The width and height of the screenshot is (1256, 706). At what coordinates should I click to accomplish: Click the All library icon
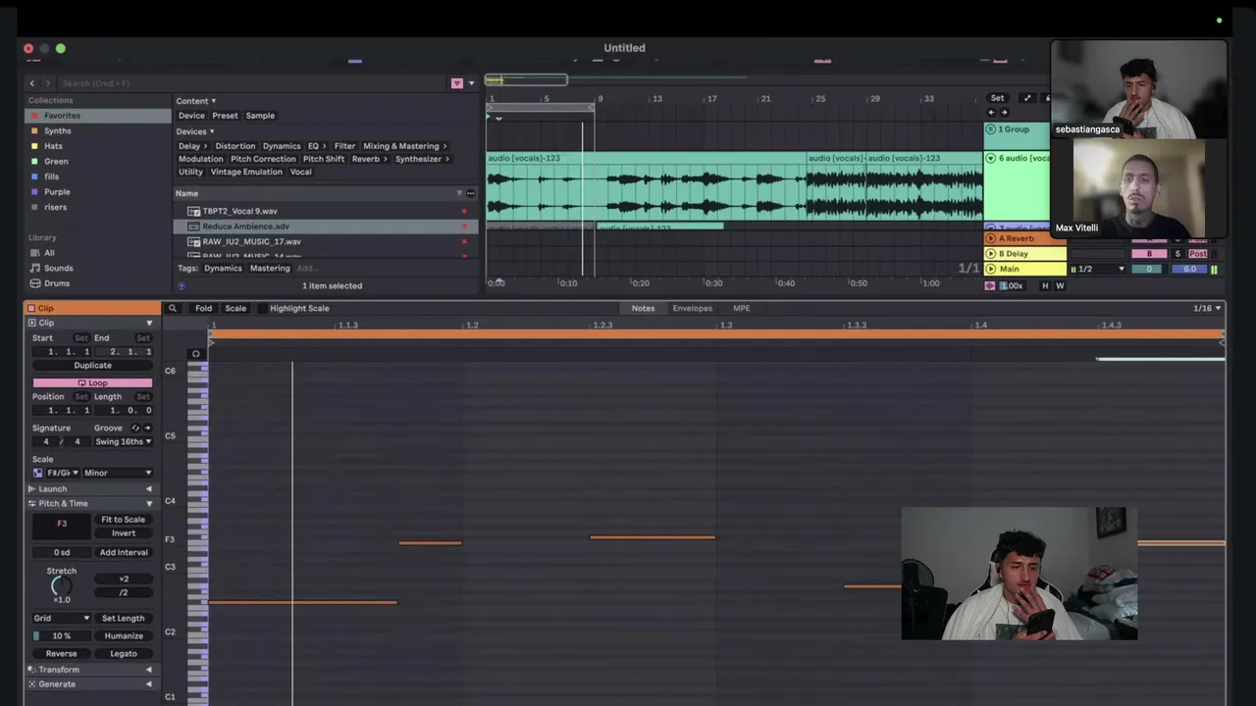(x=35, y=253)
